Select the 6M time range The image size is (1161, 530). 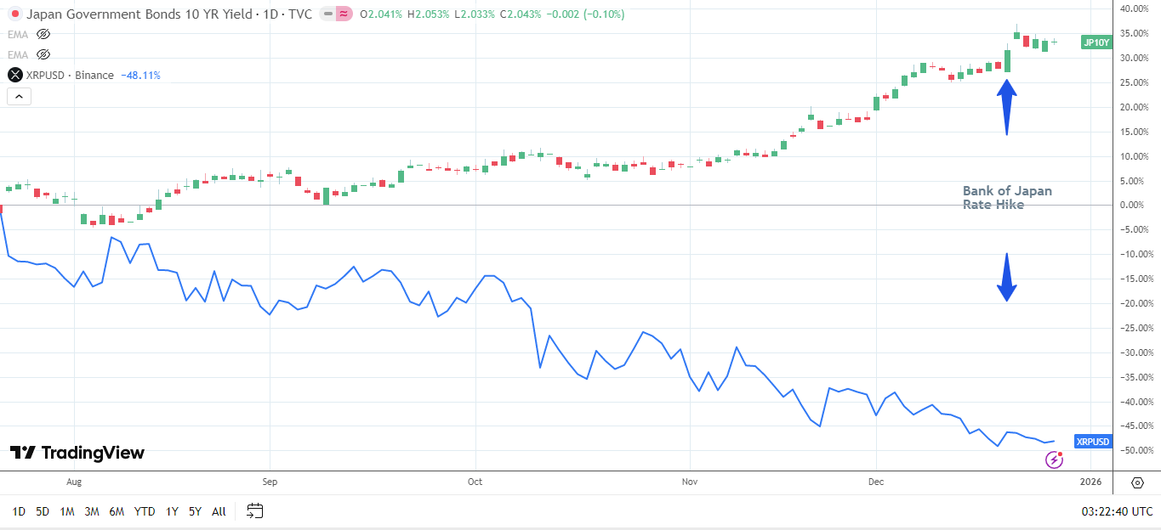pos(117,511)
